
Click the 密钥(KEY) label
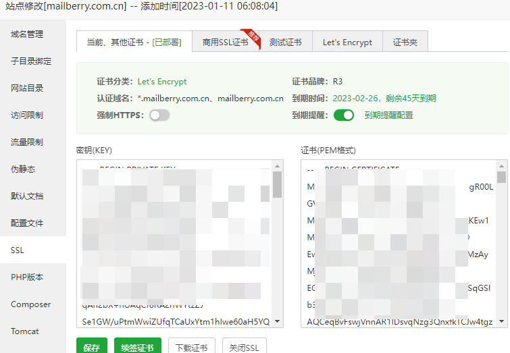pyautogui.click(x=94, y=150)
